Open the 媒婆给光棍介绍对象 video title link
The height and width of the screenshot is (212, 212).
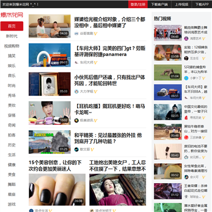(x=110, y=22)
